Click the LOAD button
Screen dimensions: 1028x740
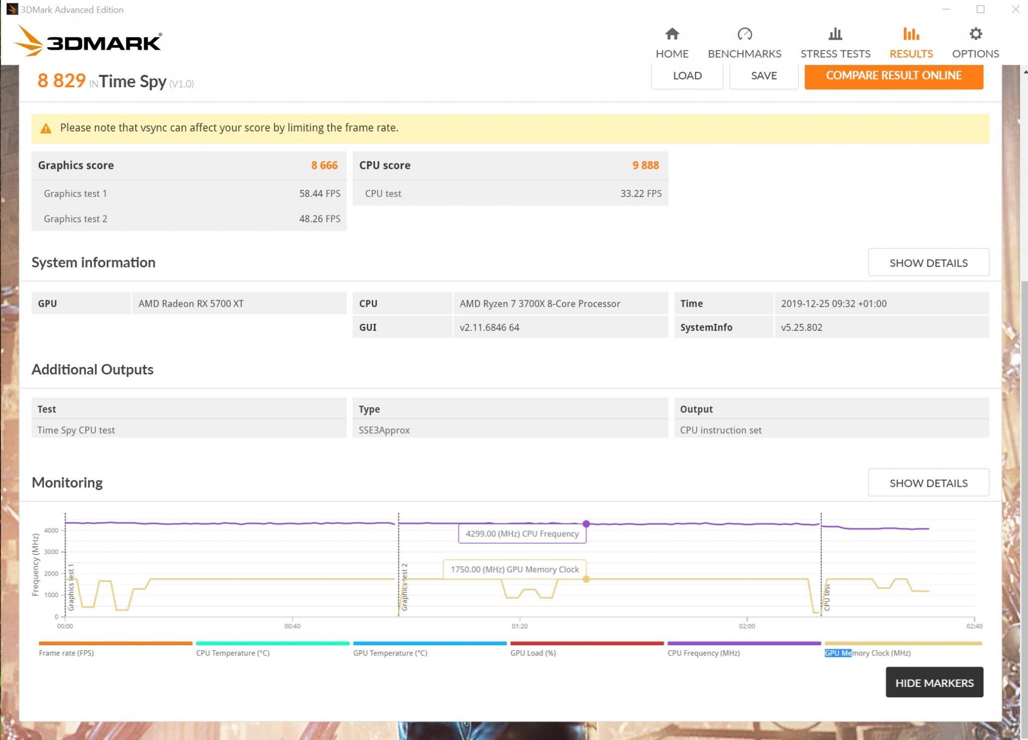(x=687, y=76)
